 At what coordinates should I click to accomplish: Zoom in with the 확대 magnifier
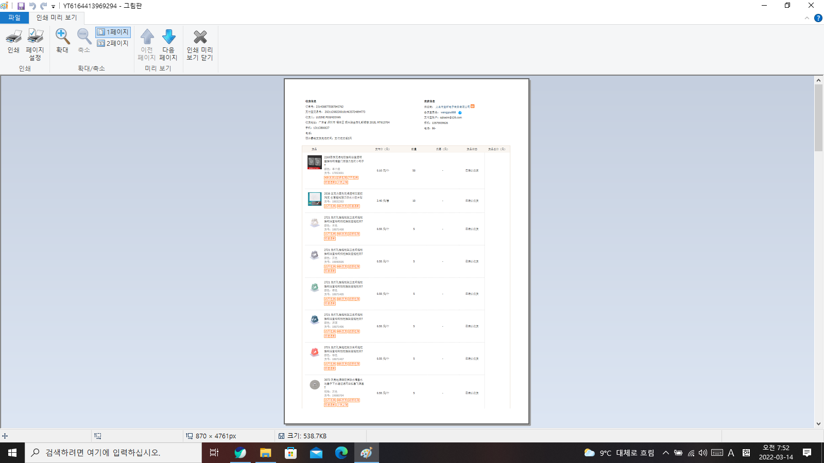62,41
